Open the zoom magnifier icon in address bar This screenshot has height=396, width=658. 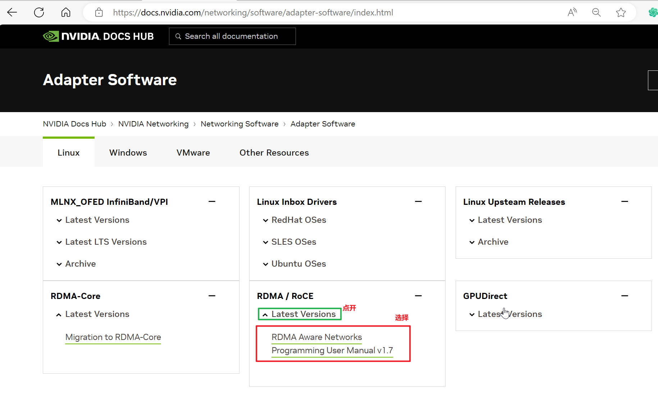pyautogui.click(x=597, y=13)
